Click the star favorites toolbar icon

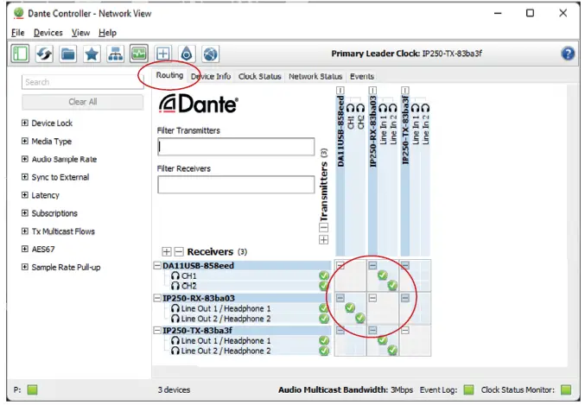(92, 54)
